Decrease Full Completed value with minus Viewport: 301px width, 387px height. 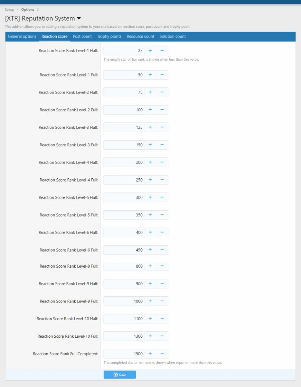click(x=162, y=354)
